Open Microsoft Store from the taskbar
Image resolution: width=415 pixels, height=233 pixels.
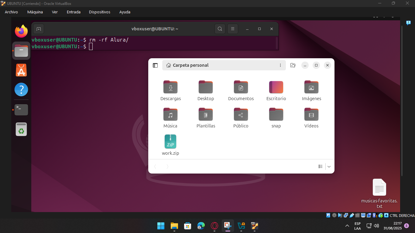[x=187, y=226]
